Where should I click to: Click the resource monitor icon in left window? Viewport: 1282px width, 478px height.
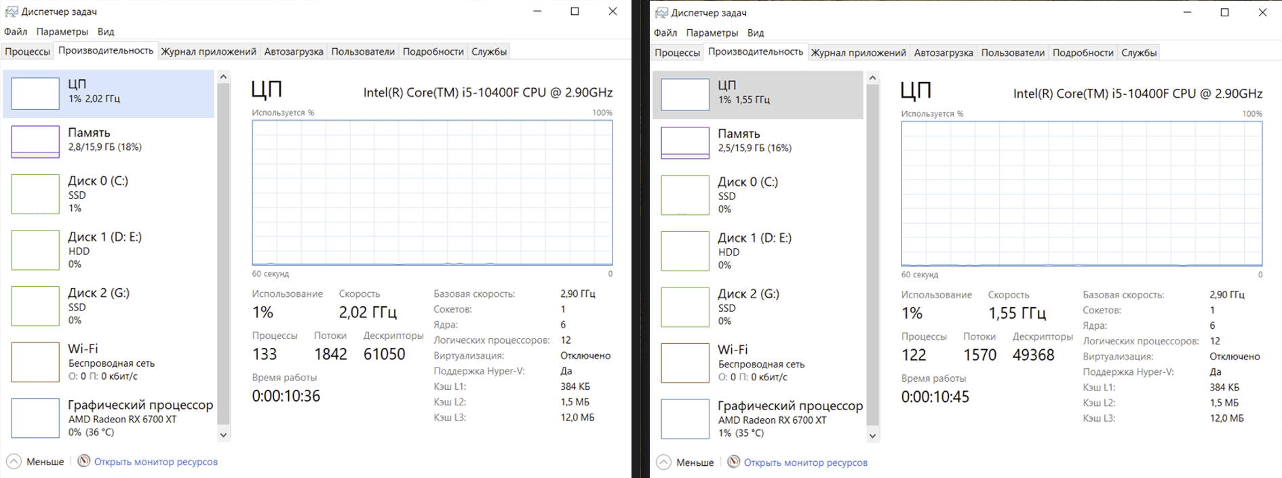coord(83,461)
